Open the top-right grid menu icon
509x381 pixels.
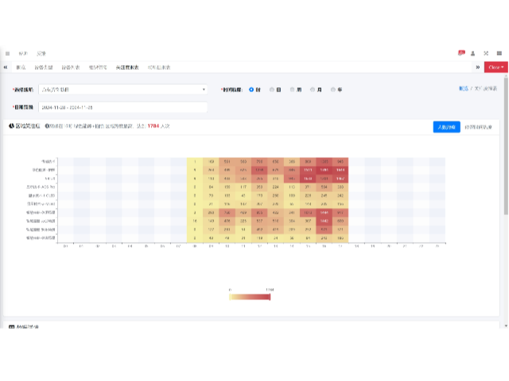click(x=499, y=53)
